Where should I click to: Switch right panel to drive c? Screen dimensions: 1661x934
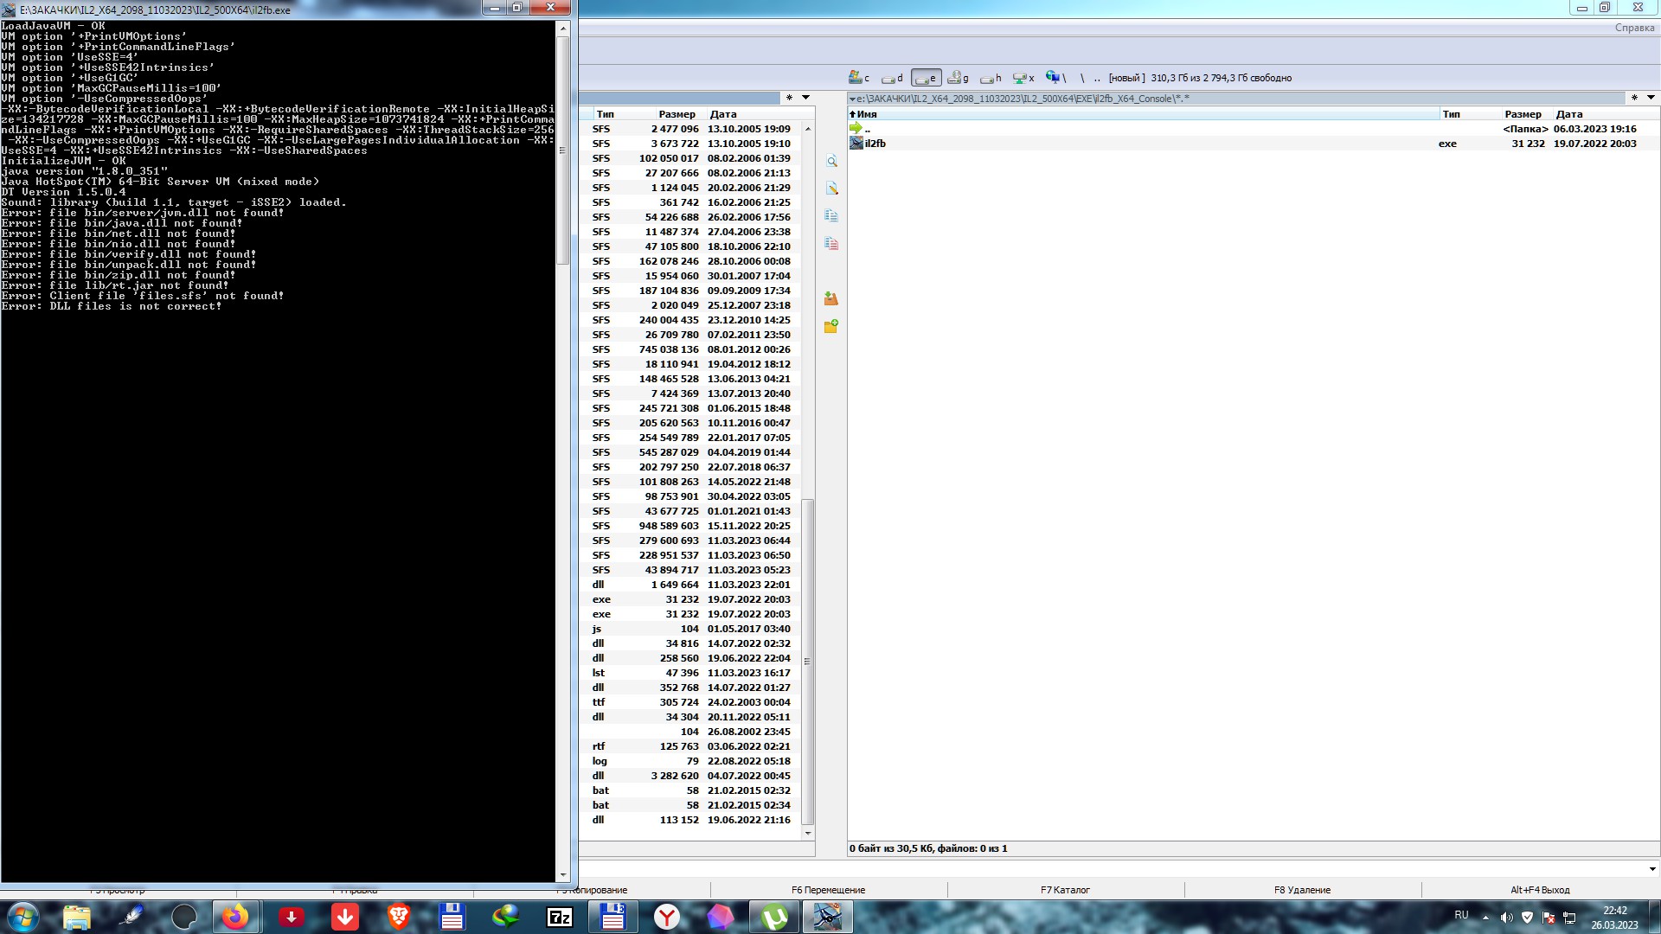[859, 78]
